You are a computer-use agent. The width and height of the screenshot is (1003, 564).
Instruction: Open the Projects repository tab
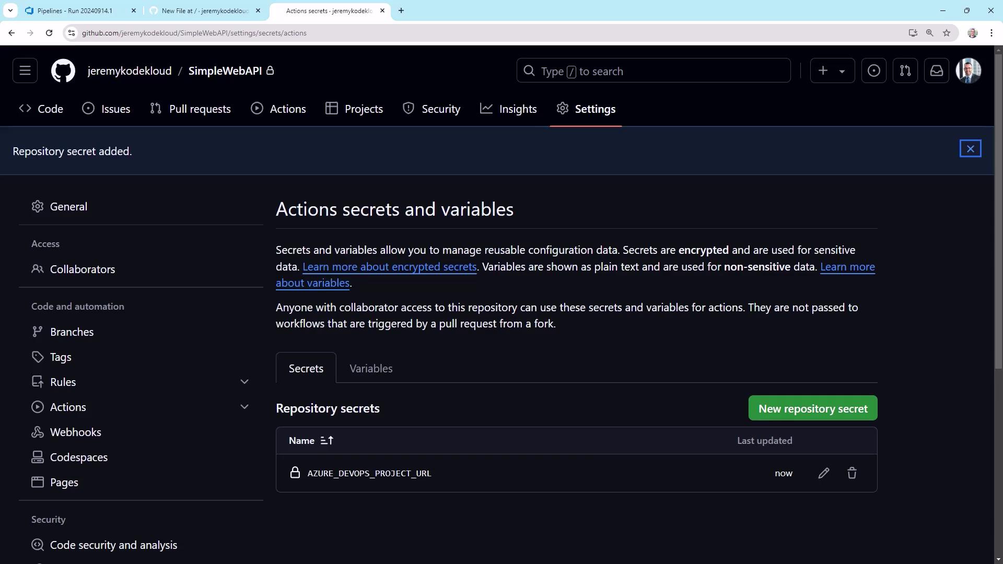[354, 109]
